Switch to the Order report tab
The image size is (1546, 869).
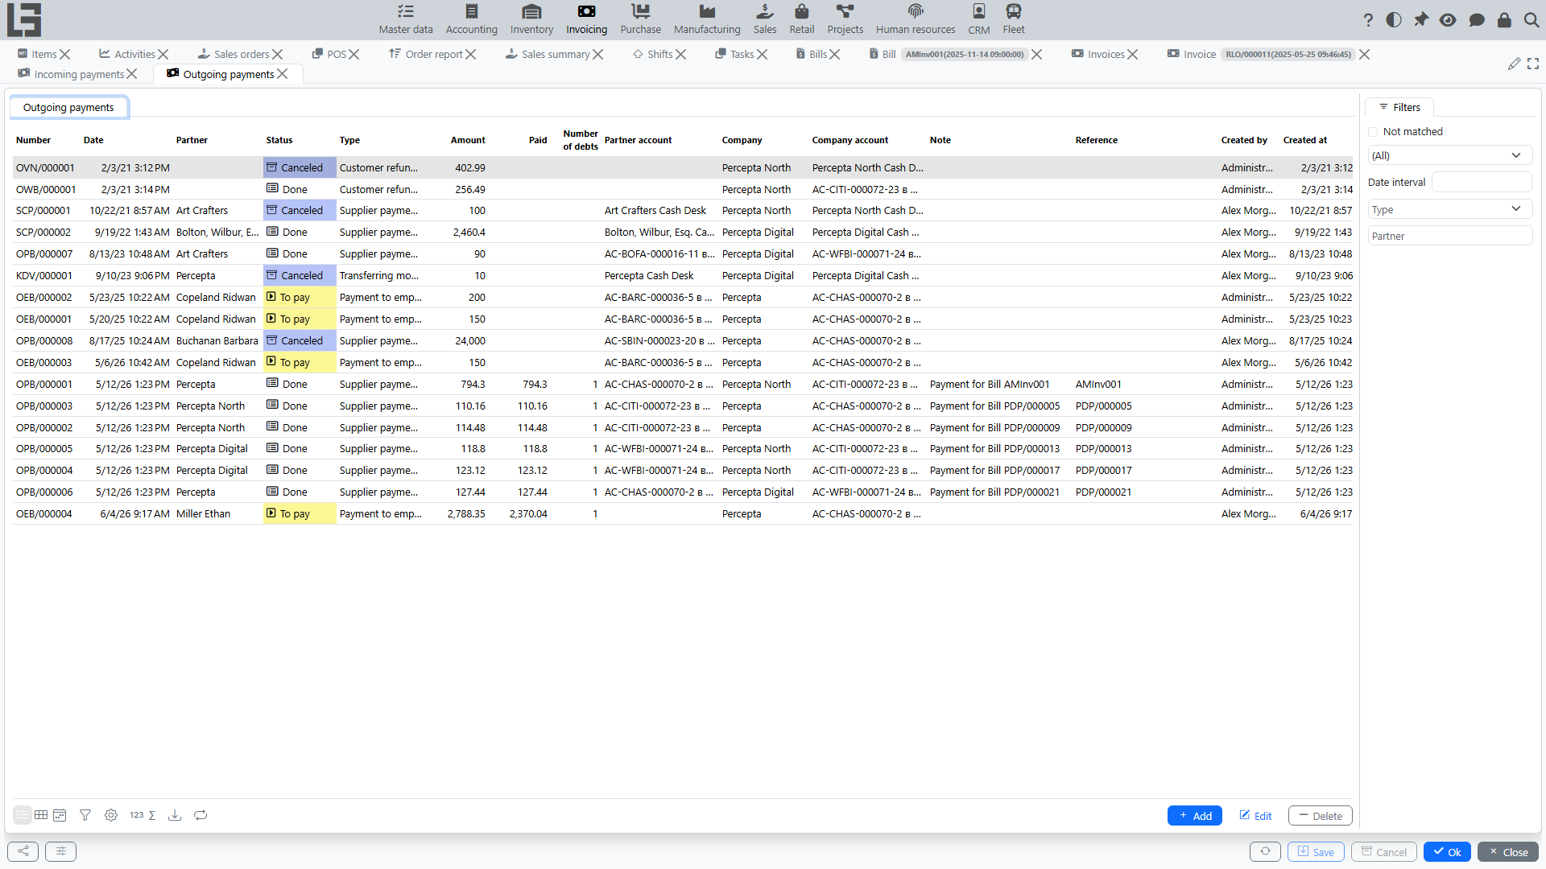[434, 54]
